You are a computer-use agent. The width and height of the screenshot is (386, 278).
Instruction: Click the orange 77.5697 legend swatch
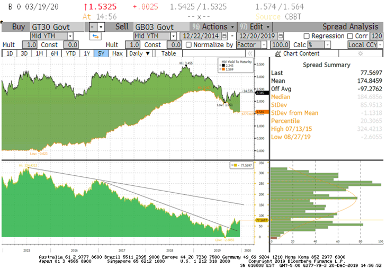(236, 166)
